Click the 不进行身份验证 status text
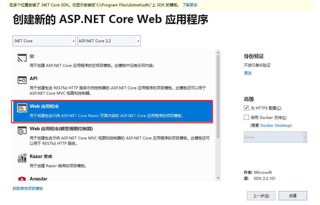This screenshot has height=205, width=320. pyautogui.click(x=257, y=65)
